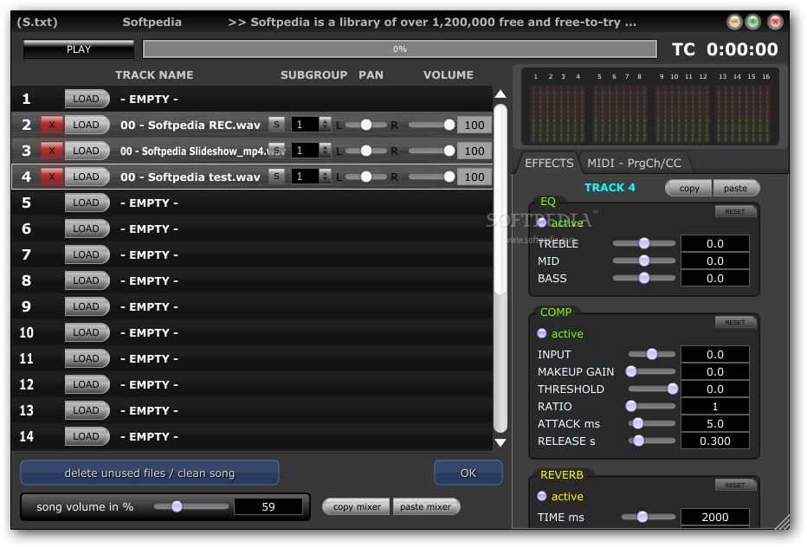This screenshot has width=807, height=547.
Task: Click the track list scroll down arrow
Action: [x=500, y=442]
